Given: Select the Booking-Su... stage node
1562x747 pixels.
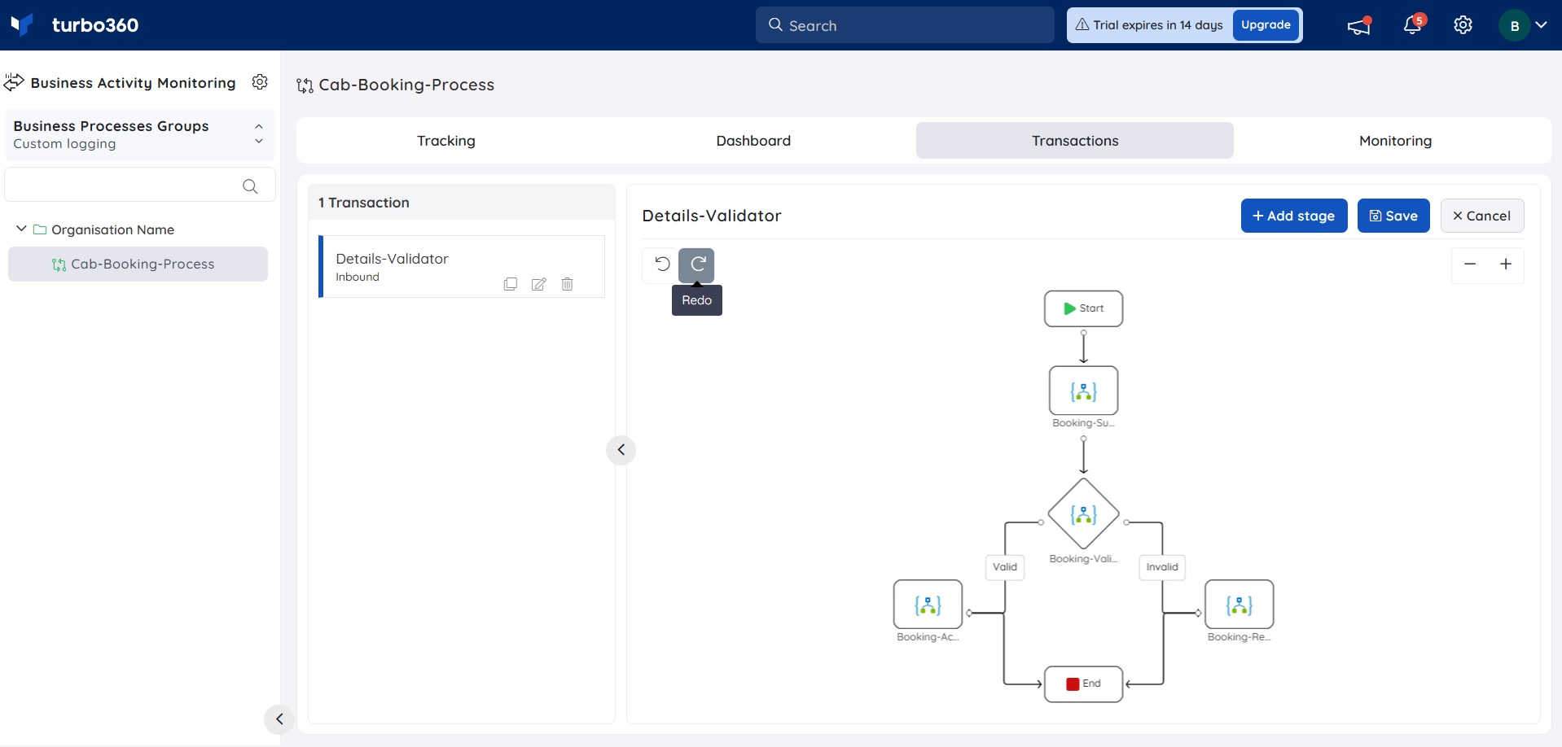Looking at the screenshot, I should point(1083,391).
